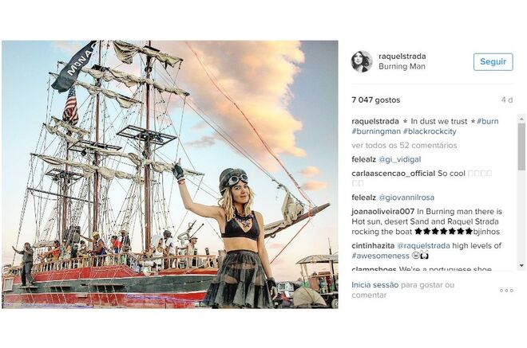
Task: Open the #burningman hashtag
Action: click(x=376, y=131)
